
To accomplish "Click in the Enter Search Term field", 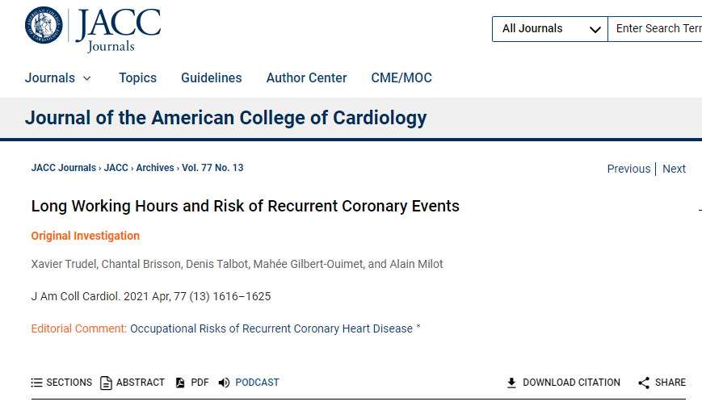I will [655, 29].
